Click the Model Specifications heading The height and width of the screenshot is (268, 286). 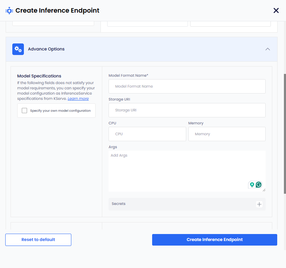coord(39,76)
